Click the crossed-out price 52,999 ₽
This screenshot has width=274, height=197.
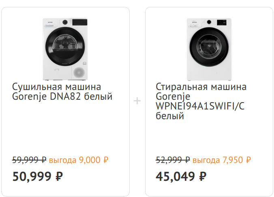click(173, 160)
